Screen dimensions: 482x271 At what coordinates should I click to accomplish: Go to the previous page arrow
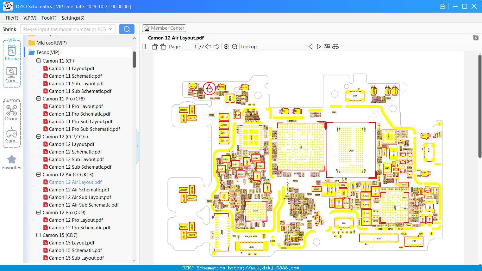(208, 47)
